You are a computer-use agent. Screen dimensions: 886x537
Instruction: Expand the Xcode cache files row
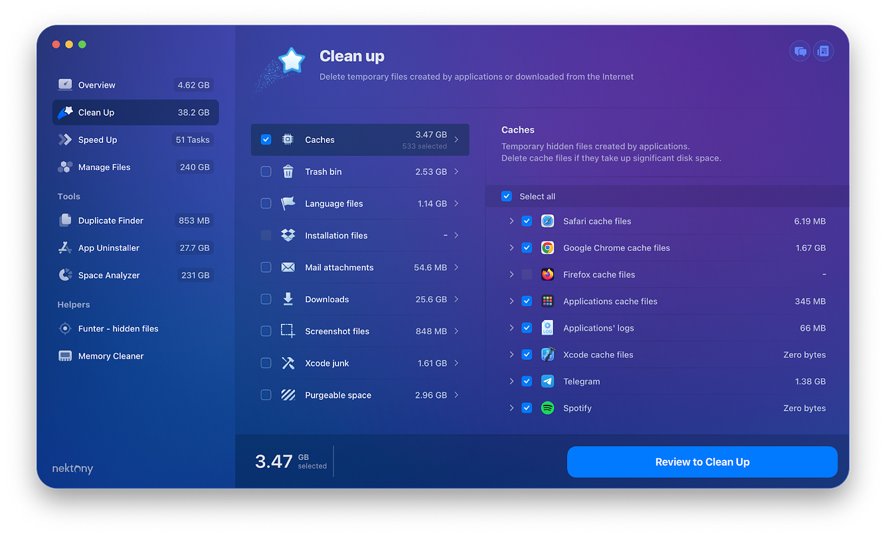[x=511, y=355]
